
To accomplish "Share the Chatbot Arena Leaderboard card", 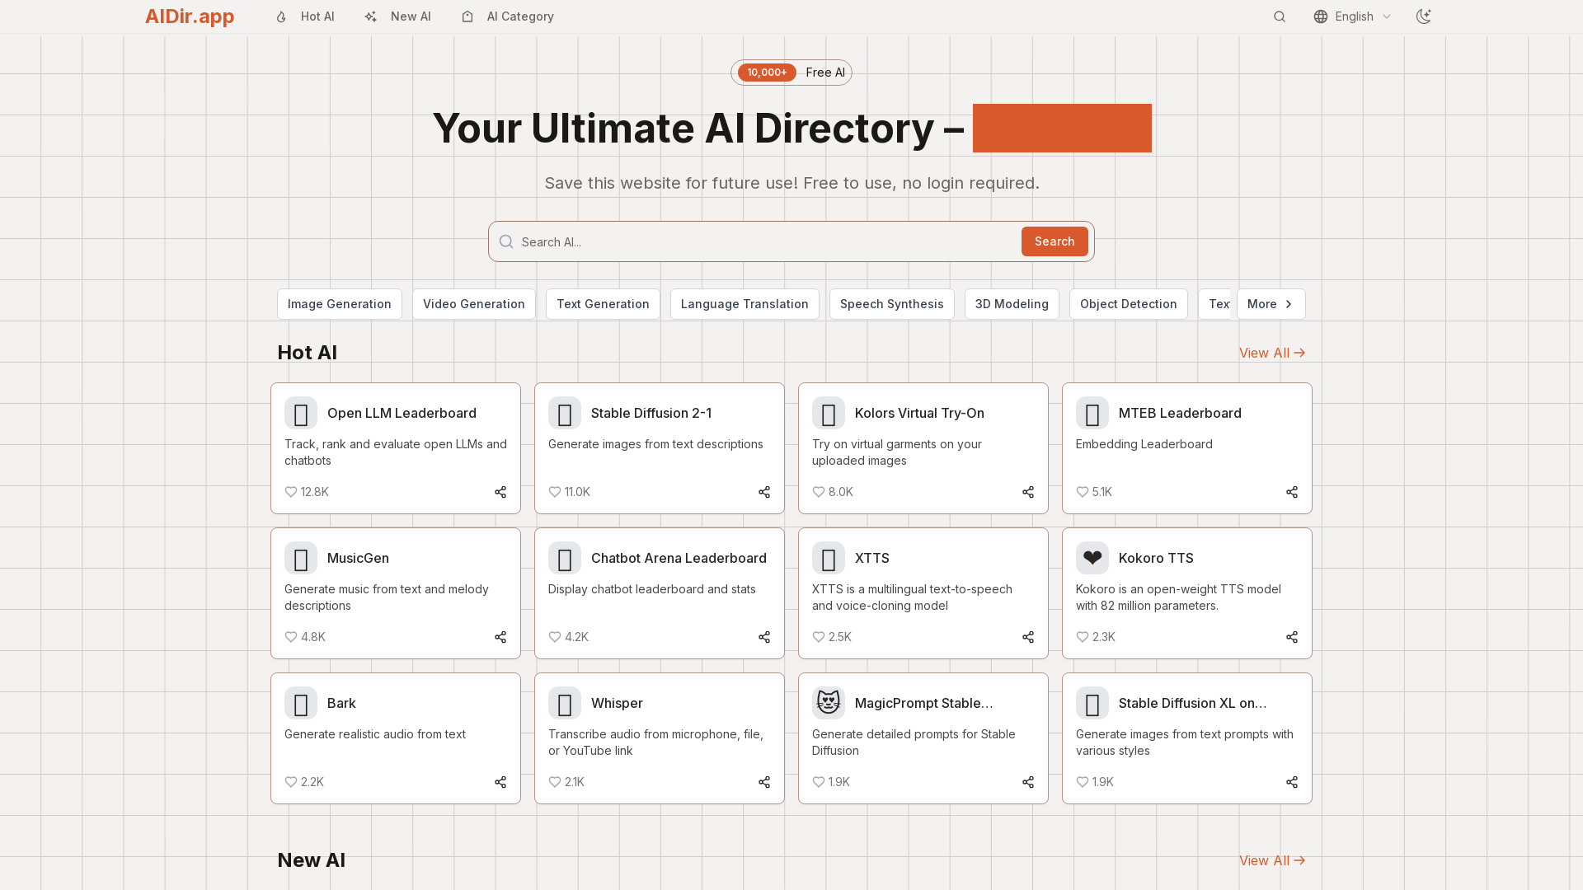I will click(764, 637).
